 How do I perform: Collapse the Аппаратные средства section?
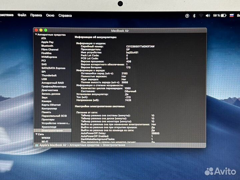point(36,34)
